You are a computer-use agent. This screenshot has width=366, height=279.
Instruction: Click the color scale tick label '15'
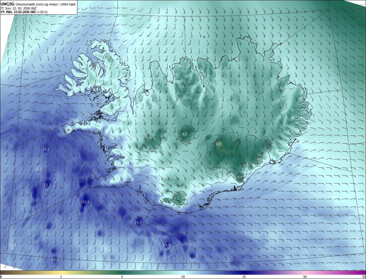click(x=244, y=277)
